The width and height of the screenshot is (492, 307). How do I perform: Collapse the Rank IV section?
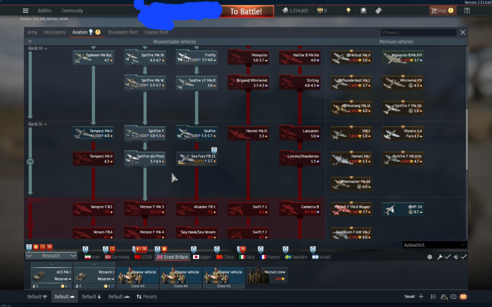pyautogui.click(x=46, y=124)
